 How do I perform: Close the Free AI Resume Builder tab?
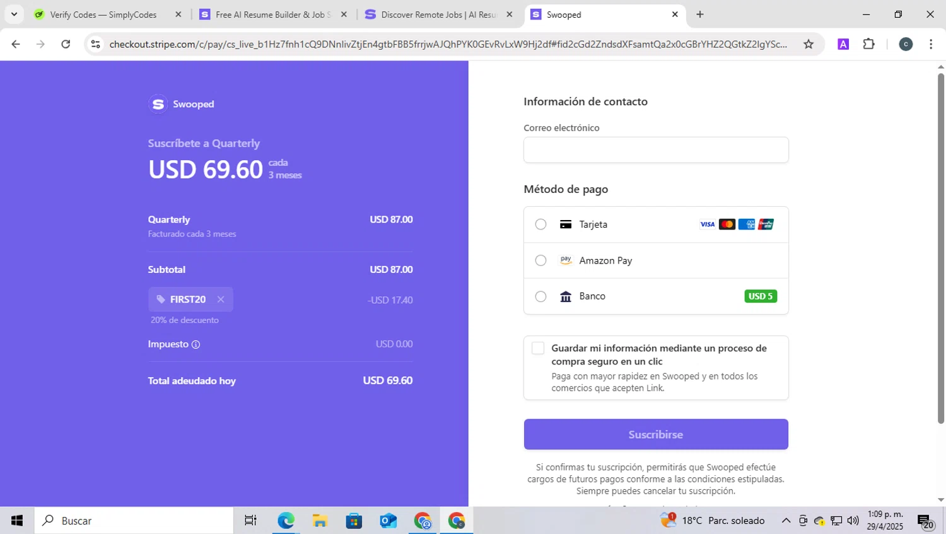click(344, 15)
